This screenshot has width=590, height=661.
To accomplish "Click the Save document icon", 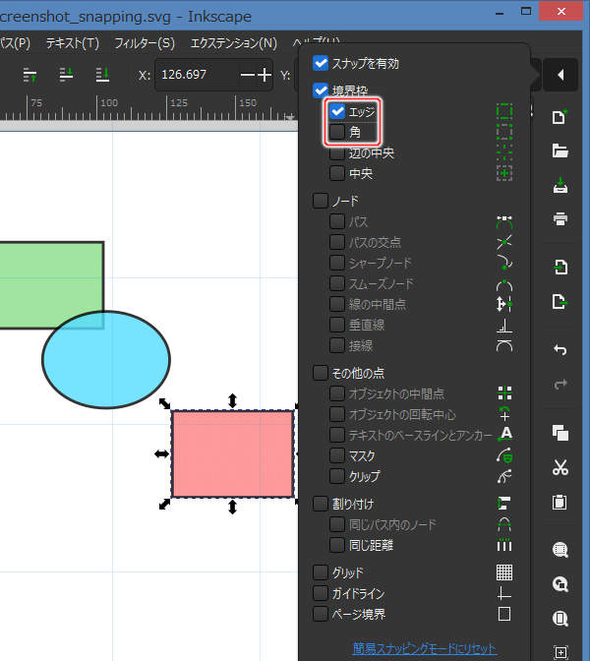I will pos(560,185).
